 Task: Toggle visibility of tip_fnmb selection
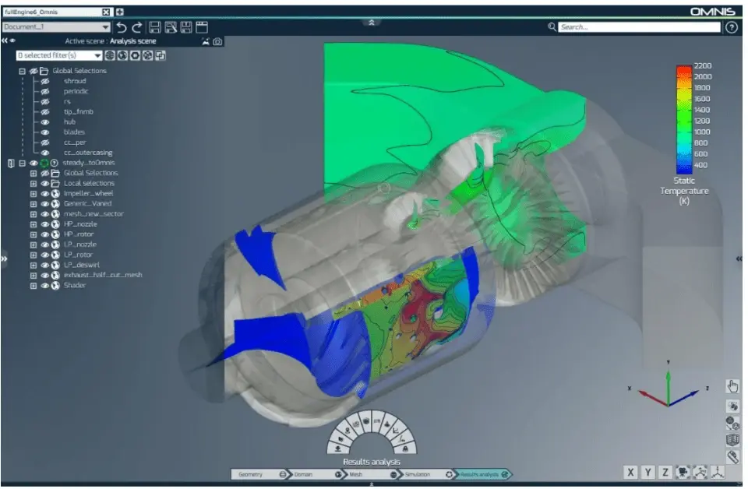(45, 112)
